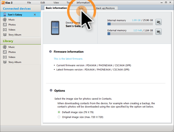
Task: Browse internal memory with the folder search icon
Action: 158,22
